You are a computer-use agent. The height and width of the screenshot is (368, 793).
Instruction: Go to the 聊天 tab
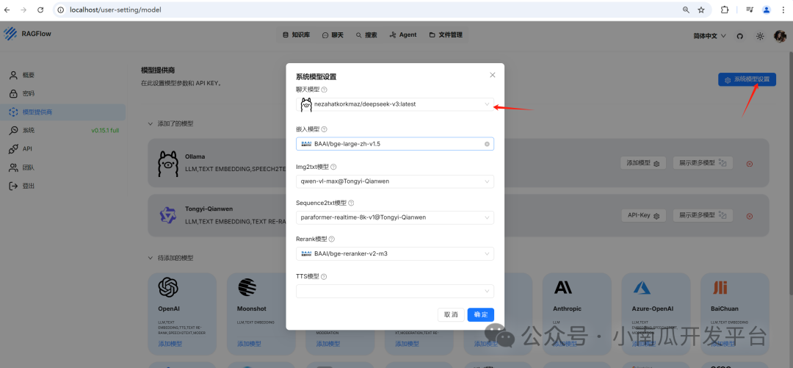[x=333, y=35]
